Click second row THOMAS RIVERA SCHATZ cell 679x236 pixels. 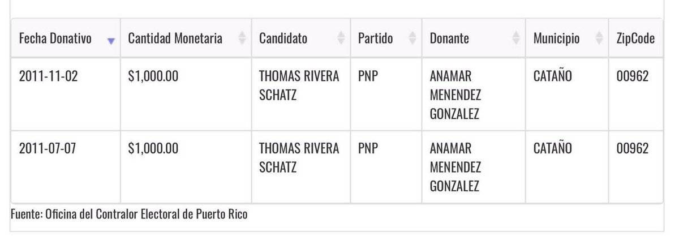tap(299, 158)
